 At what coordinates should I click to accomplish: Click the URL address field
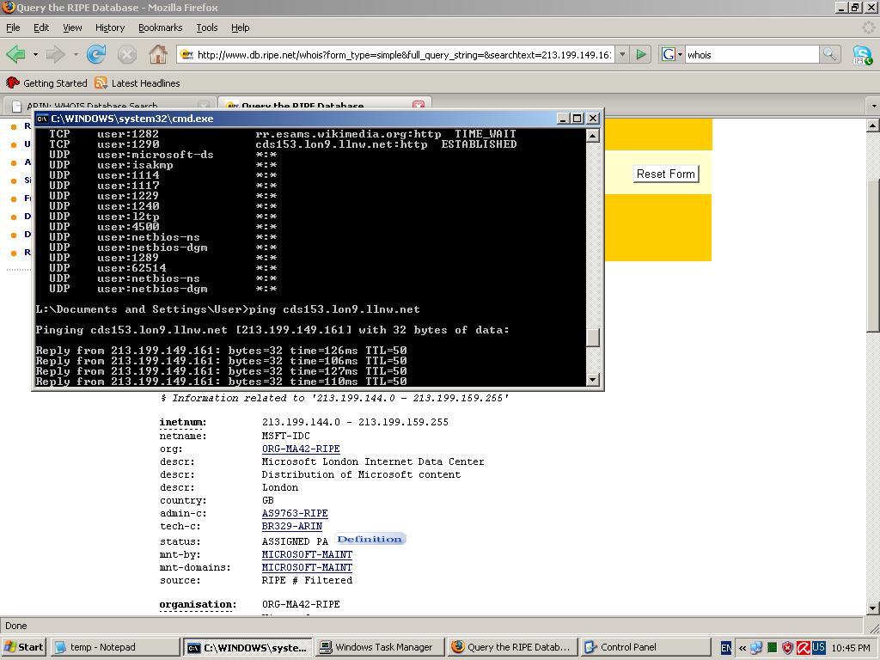click(x=404, y=54)
